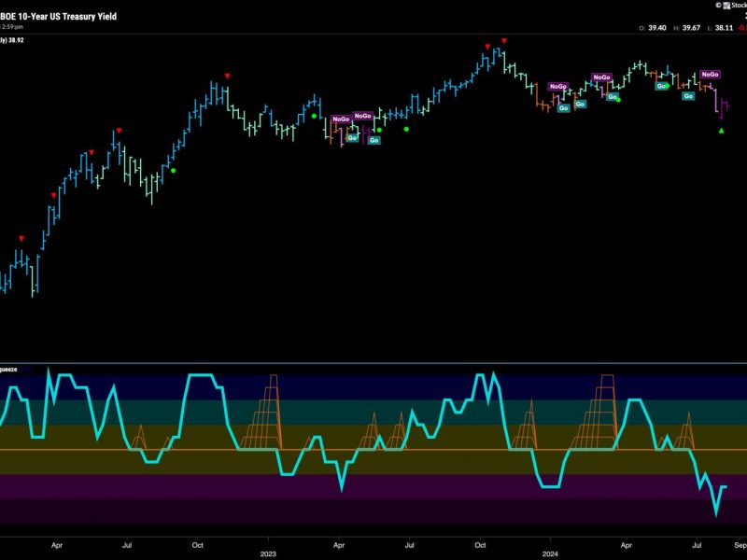Click the orange zero line in the oscillator panel

click(x=373, y=450)
